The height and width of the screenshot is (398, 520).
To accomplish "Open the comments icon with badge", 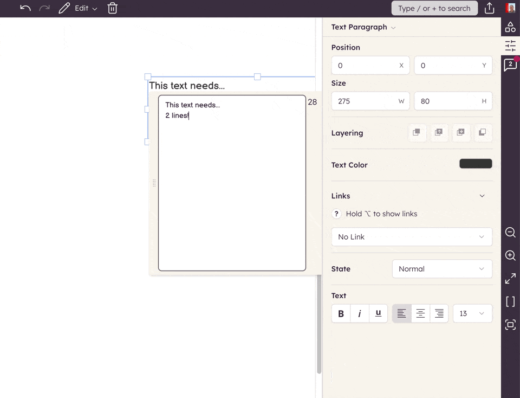I will (x=510, y=65).
